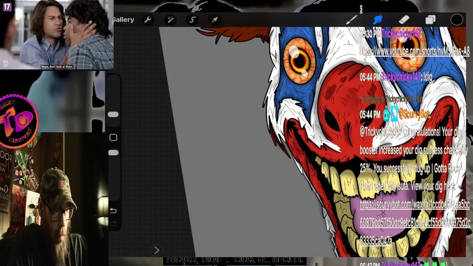The width and height of the screenshot is (473, 266).
Task: Click the webcam feed of the streamer
Action: [54, 199]
